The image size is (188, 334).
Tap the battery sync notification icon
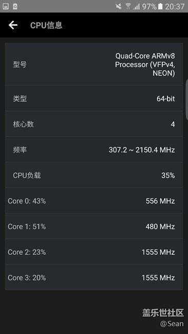(x=15, y=6)
